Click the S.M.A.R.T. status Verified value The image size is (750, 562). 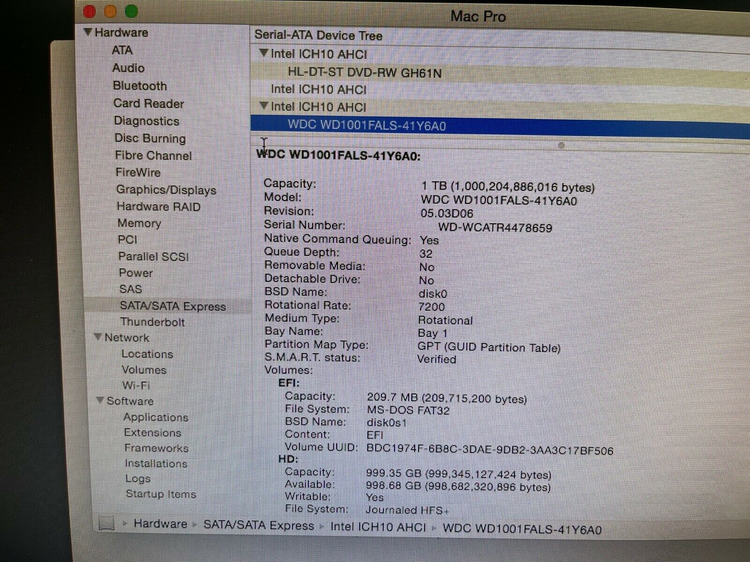click(x=436, y=359)
